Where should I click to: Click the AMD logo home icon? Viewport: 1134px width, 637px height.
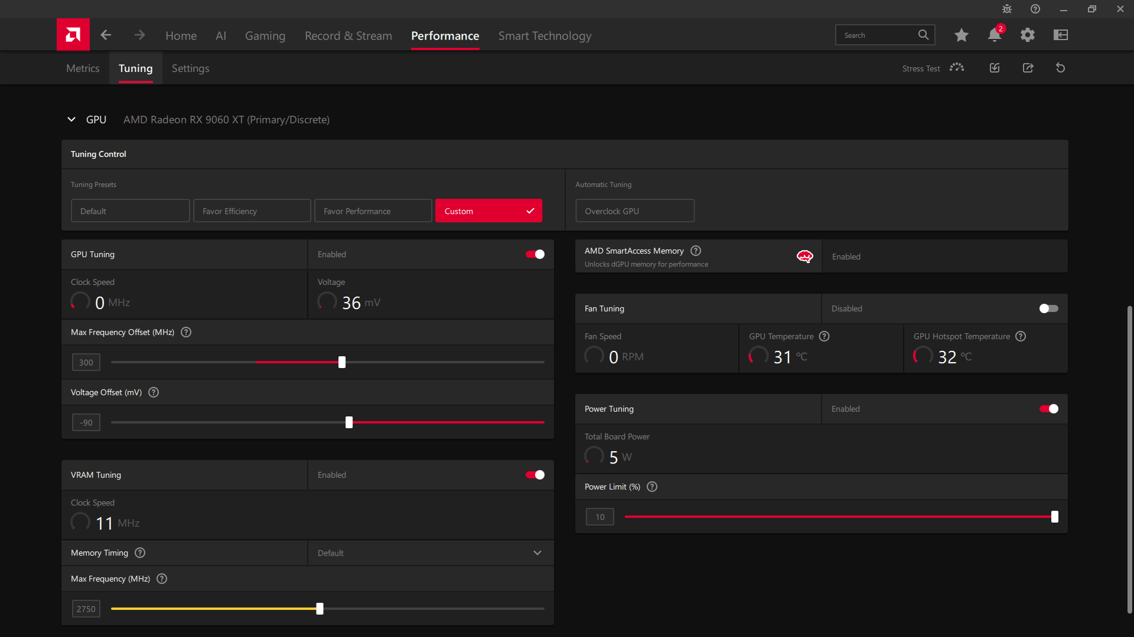[73, 35]
